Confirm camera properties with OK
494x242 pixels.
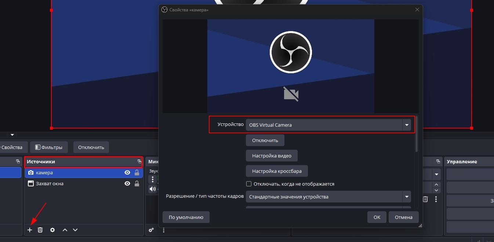tap(377, 217)
